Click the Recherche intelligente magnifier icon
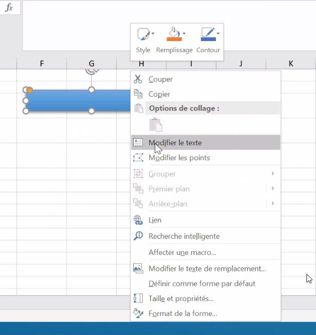Image resolution: width=316 pixels, height=335 pixels. click(138, 236)
